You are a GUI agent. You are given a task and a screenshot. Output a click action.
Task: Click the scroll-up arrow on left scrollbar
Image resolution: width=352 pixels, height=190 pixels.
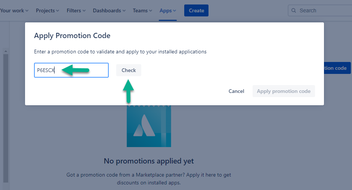tap(6, 51)
